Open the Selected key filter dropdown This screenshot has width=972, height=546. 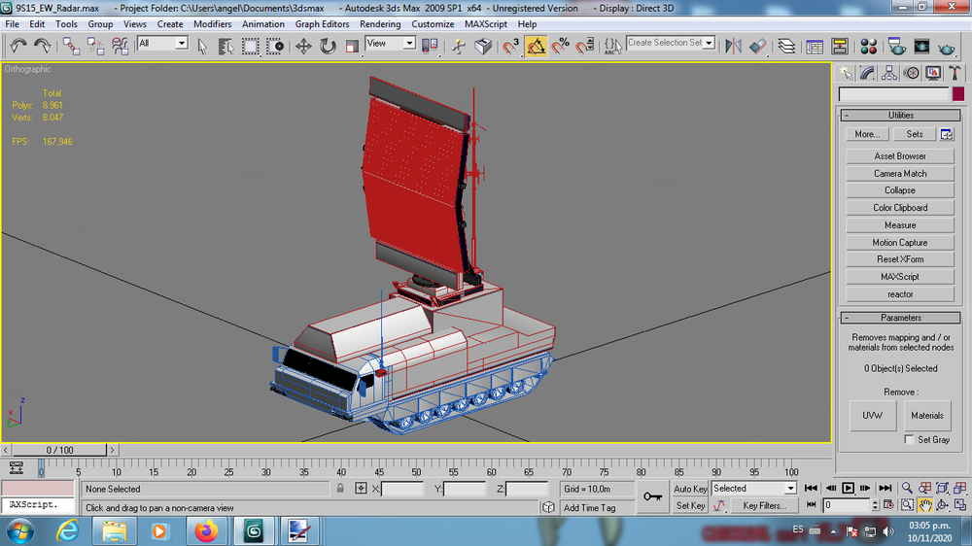[x=753, y=489]
